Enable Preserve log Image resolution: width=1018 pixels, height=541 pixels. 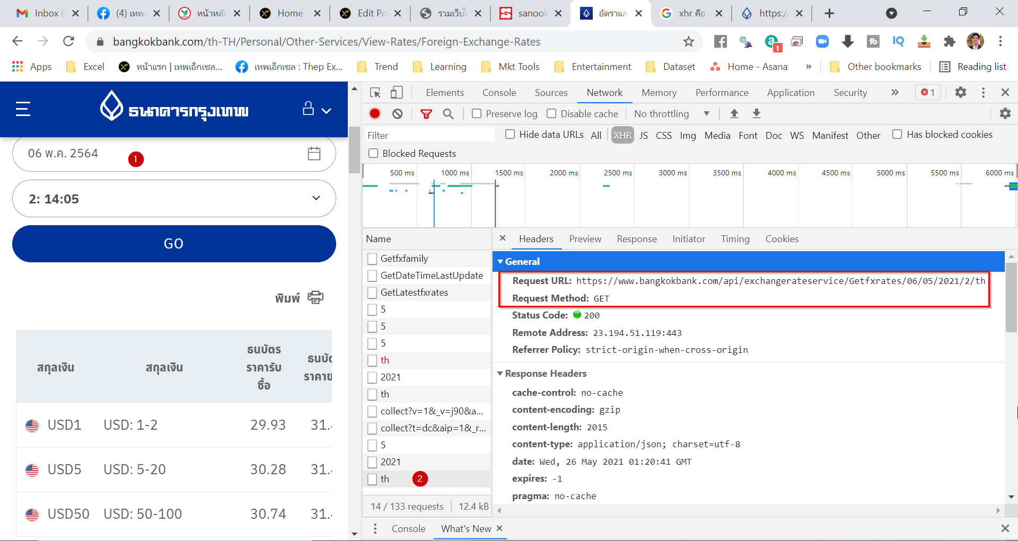pyautogui.click(x=477, y=113)
